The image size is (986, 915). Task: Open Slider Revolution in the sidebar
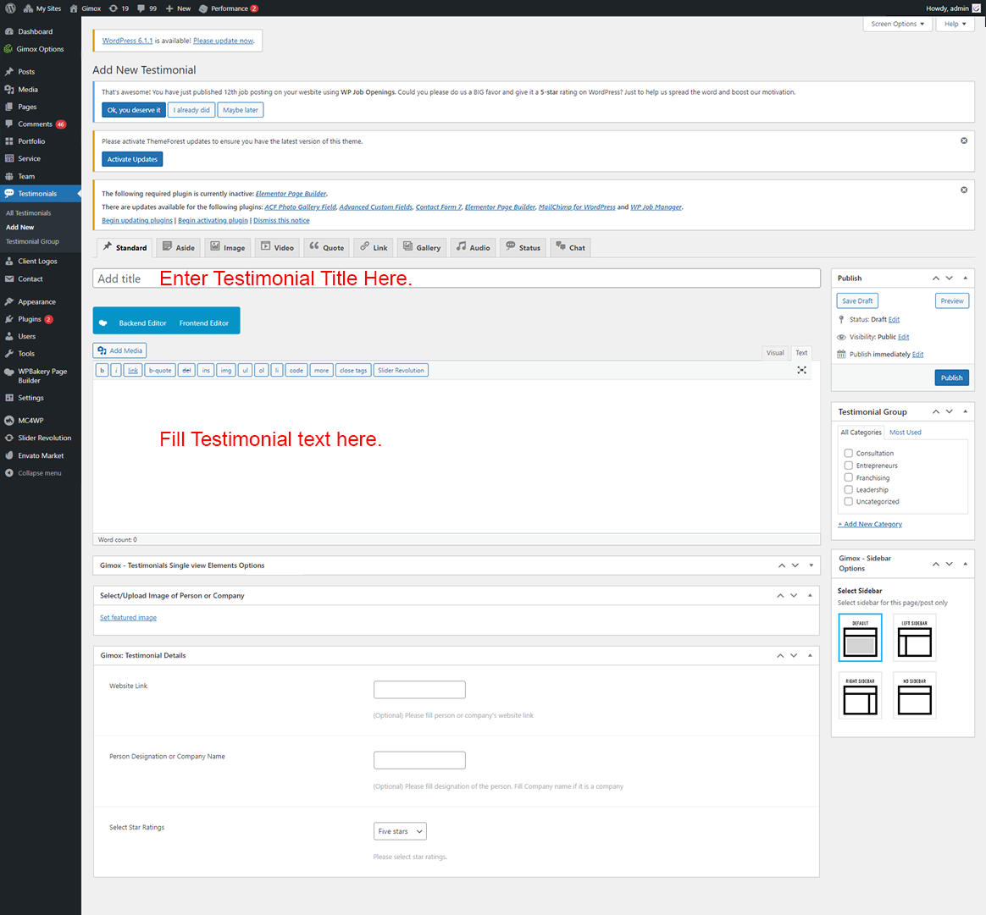tap(44, 438)
